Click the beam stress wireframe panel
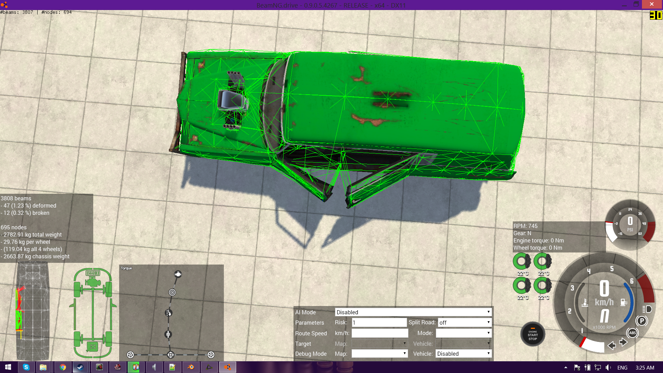Screen dimensions: 663x373 [33, 311]
